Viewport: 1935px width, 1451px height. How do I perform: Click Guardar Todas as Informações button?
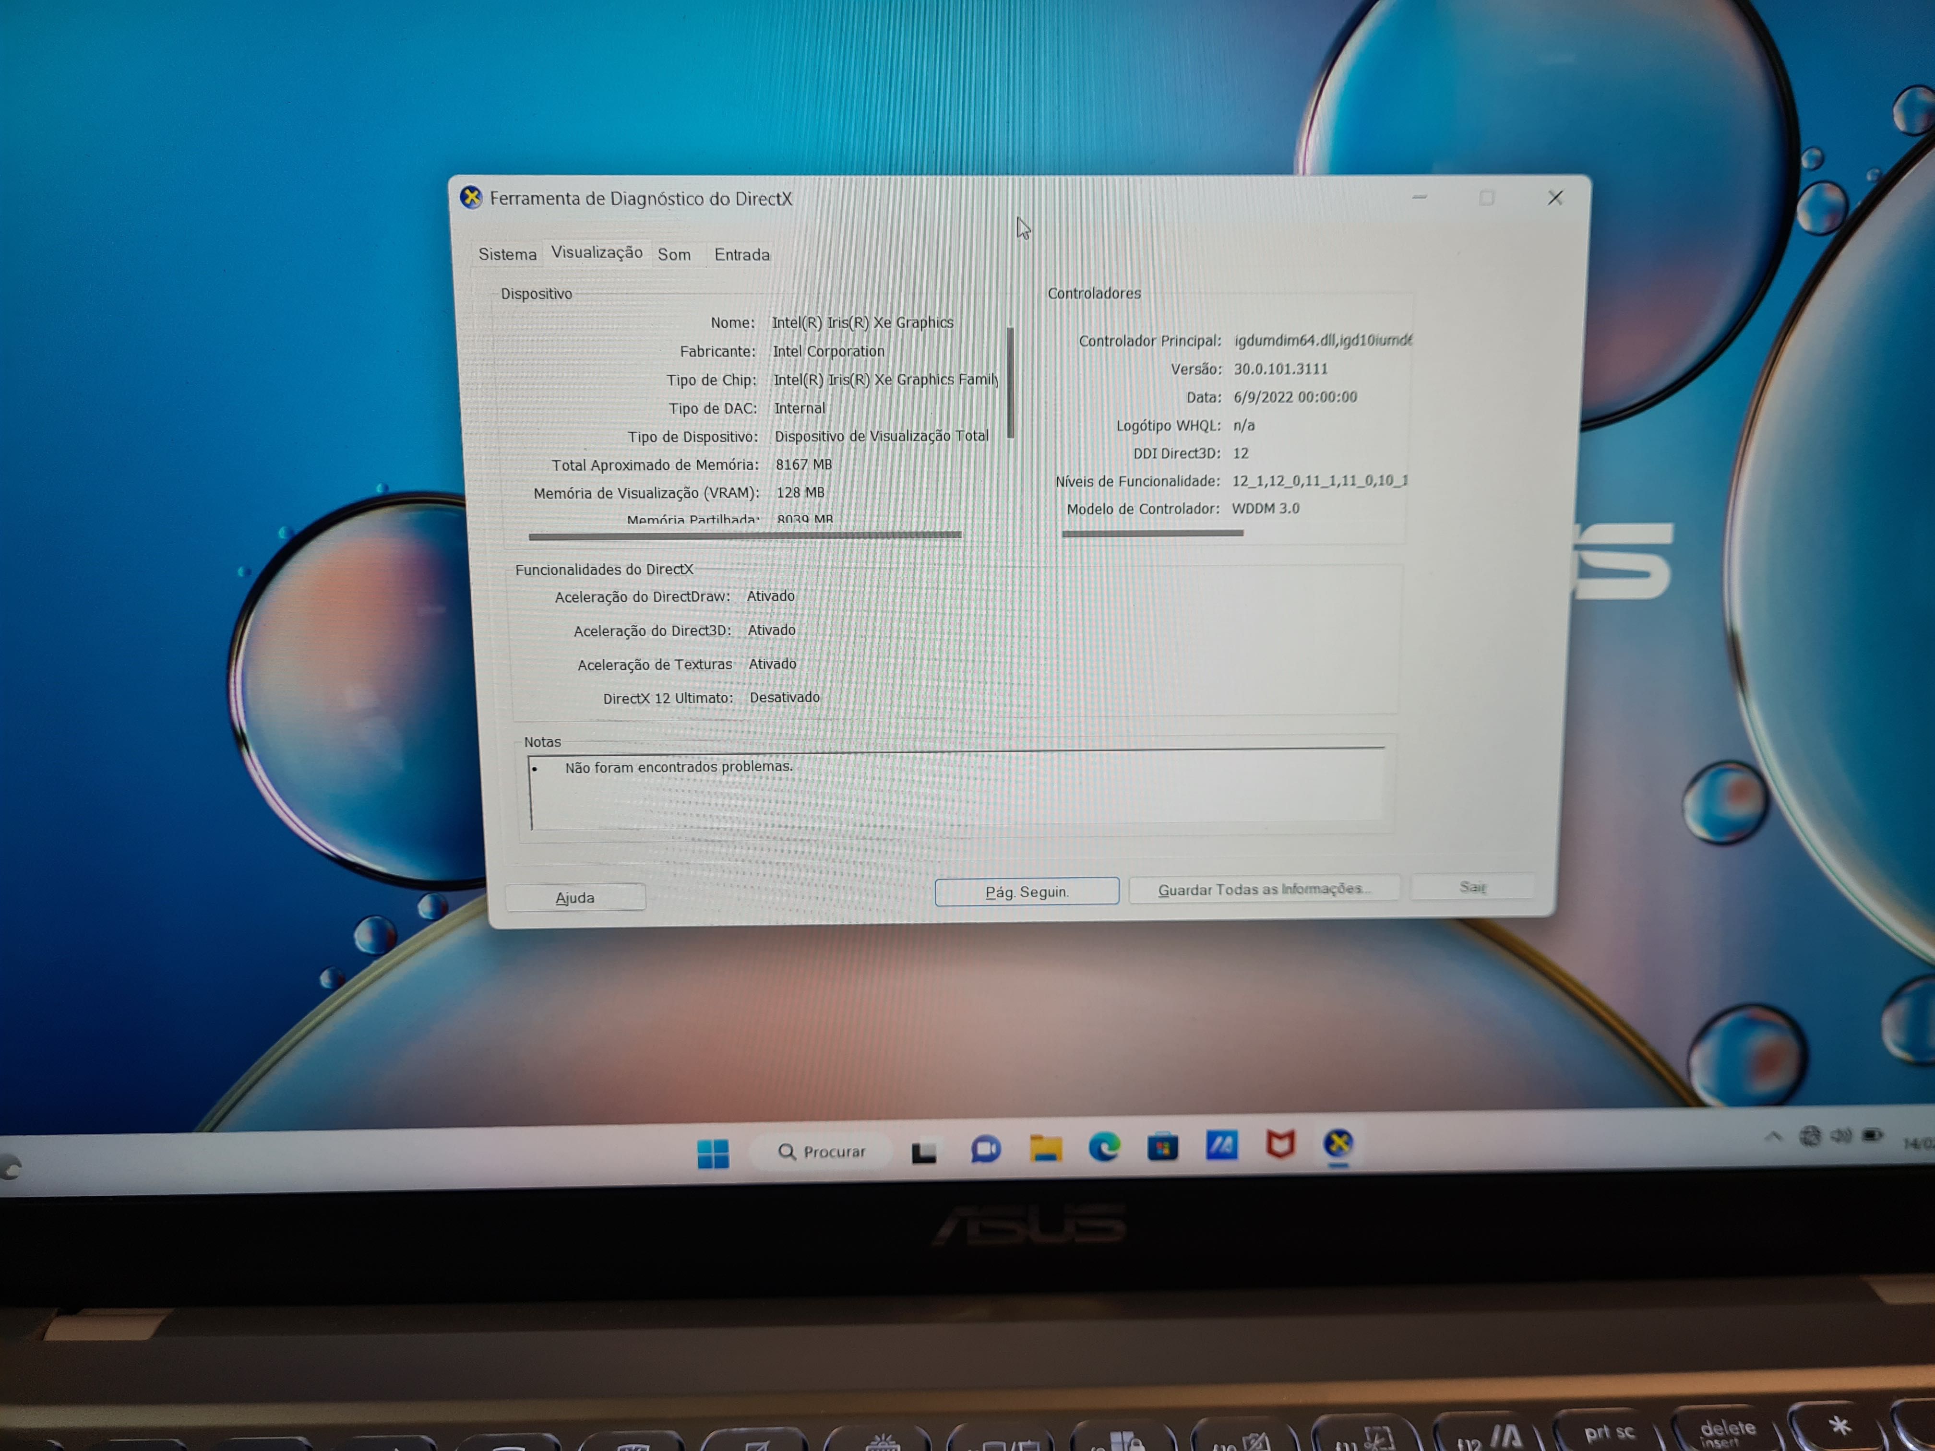1263,889
